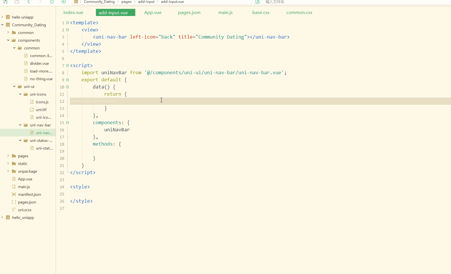
Task: Collapse the components/common subfolder
Action: [14, 48]
